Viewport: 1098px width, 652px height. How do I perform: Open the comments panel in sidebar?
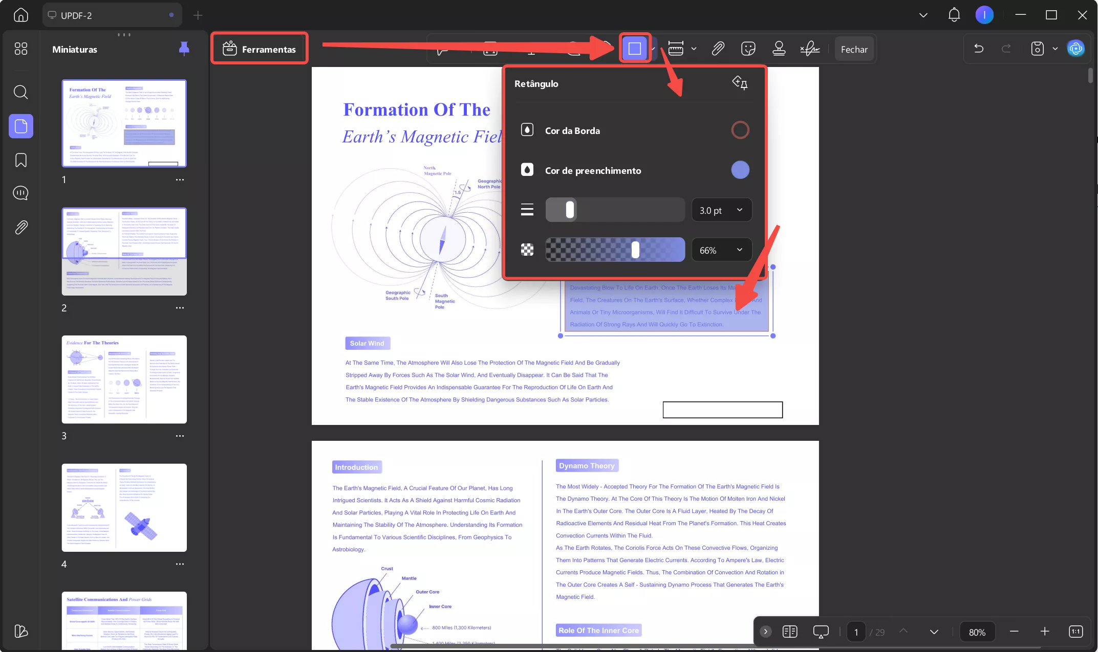coord(21,193)
